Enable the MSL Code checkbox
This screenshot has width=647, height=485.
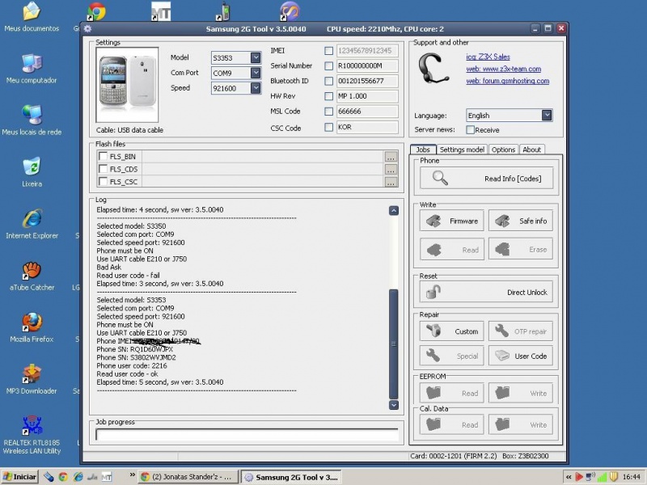329,112
